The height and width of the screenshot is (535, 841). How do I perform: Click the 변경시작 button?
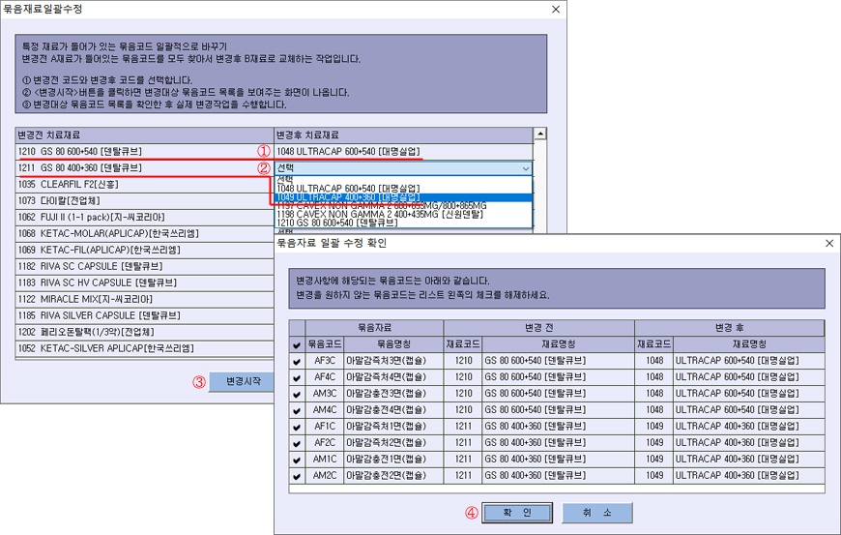(x=243, y=381)
